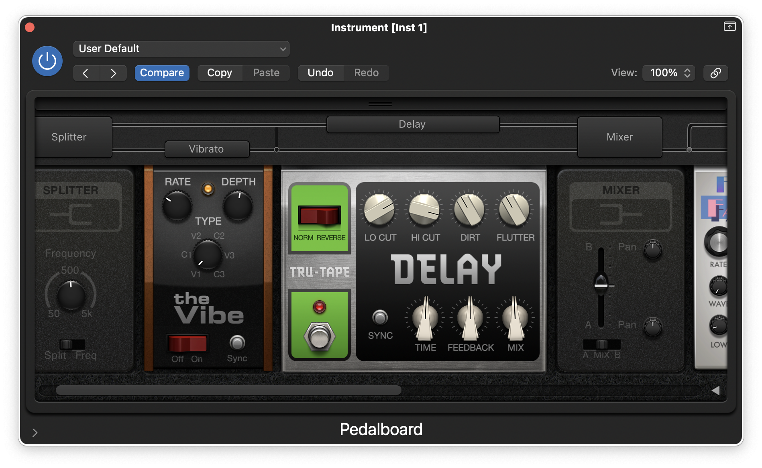
Task: Click the Delay MIX knob
Action: point(515,319)
